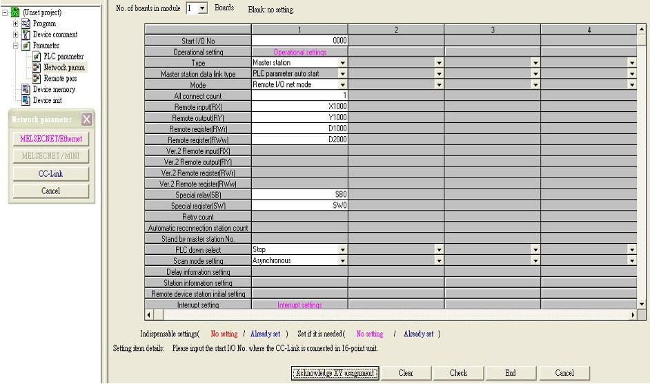Click the bottom Cancel button beside End
650x384 pixels.
[x=564, y=373]
